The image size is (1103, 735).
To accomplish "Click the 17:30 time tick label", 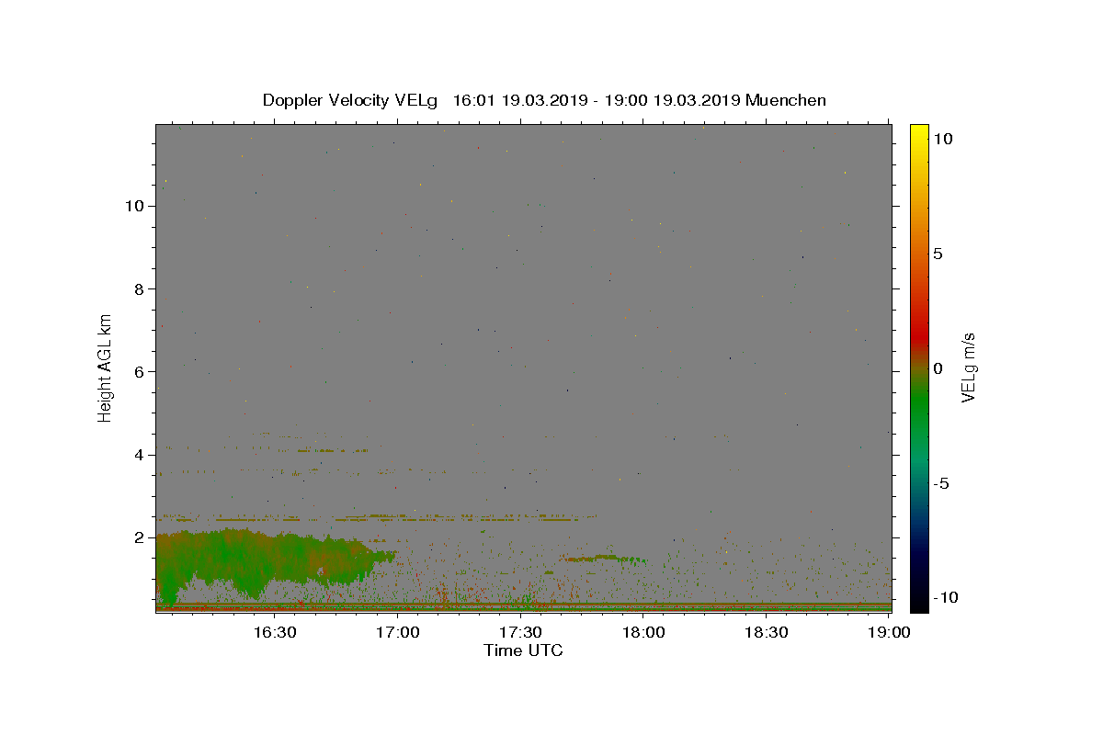I will tap(520, 632).
